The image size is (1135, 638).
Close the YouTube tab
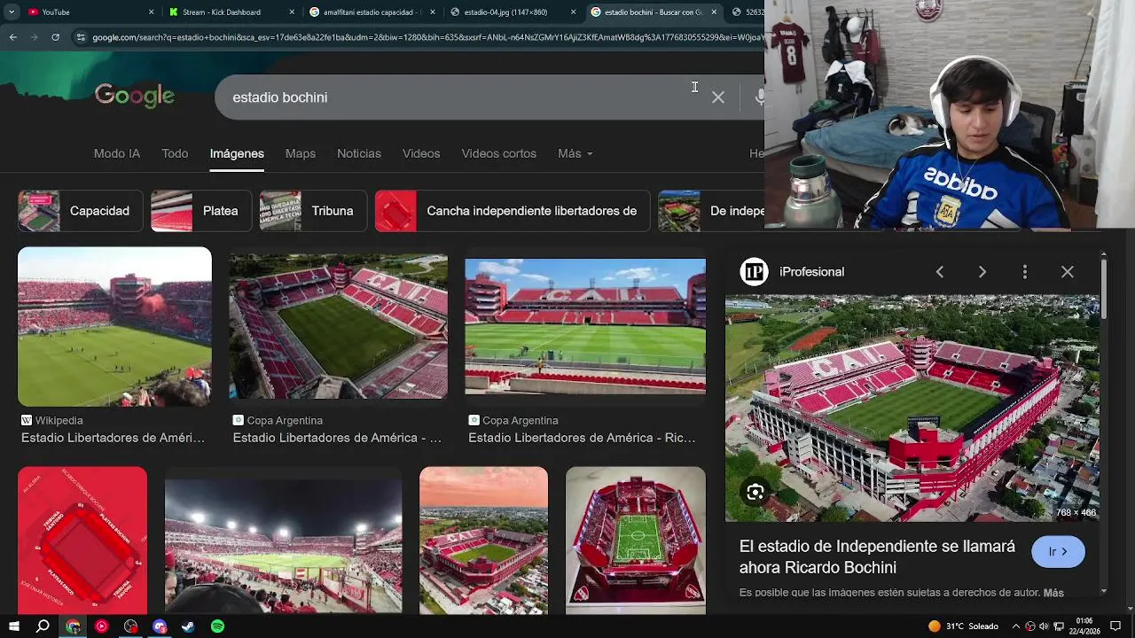tap(151, 12)
